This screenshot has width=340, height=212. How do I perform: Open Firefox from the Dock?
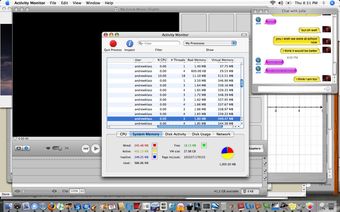point(52,207)
